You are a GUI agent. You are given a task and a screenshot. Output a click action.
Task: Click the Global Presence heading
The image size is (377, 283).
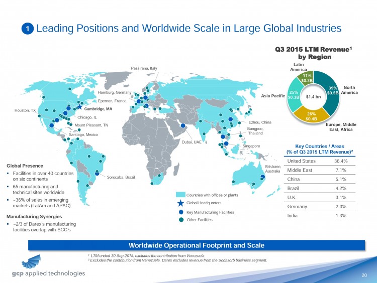[25, 166]
